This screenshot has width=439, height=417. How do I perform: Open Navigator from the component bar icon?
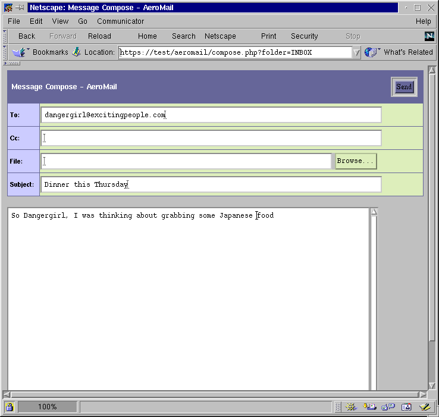coord(351,407)
